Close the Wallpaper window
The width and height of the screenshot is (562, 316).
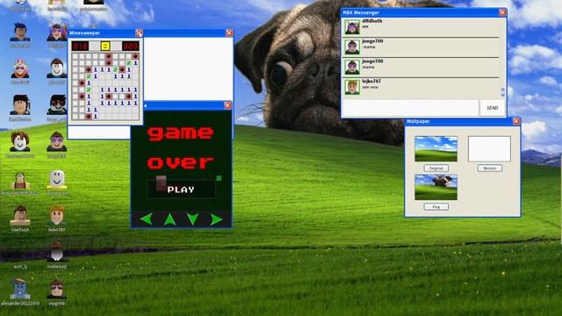point(516,121)
